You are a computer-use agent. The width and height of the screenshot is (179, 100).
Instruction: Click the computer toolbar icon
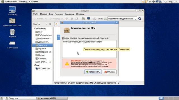(x=88, y=19)
